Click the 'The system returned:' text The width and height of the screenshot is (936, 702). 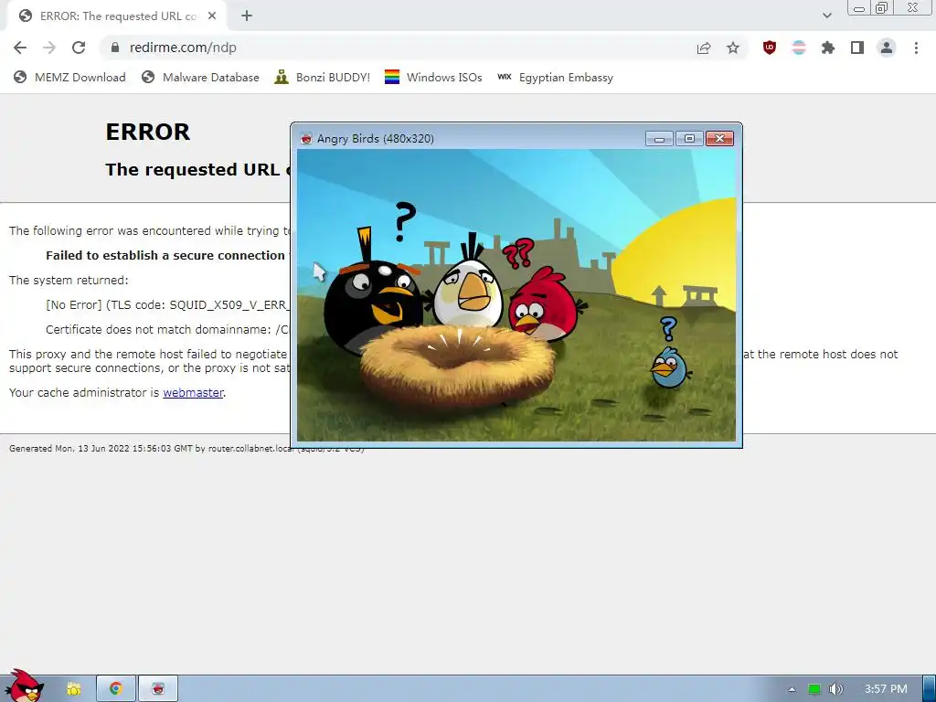click(69, 280)
